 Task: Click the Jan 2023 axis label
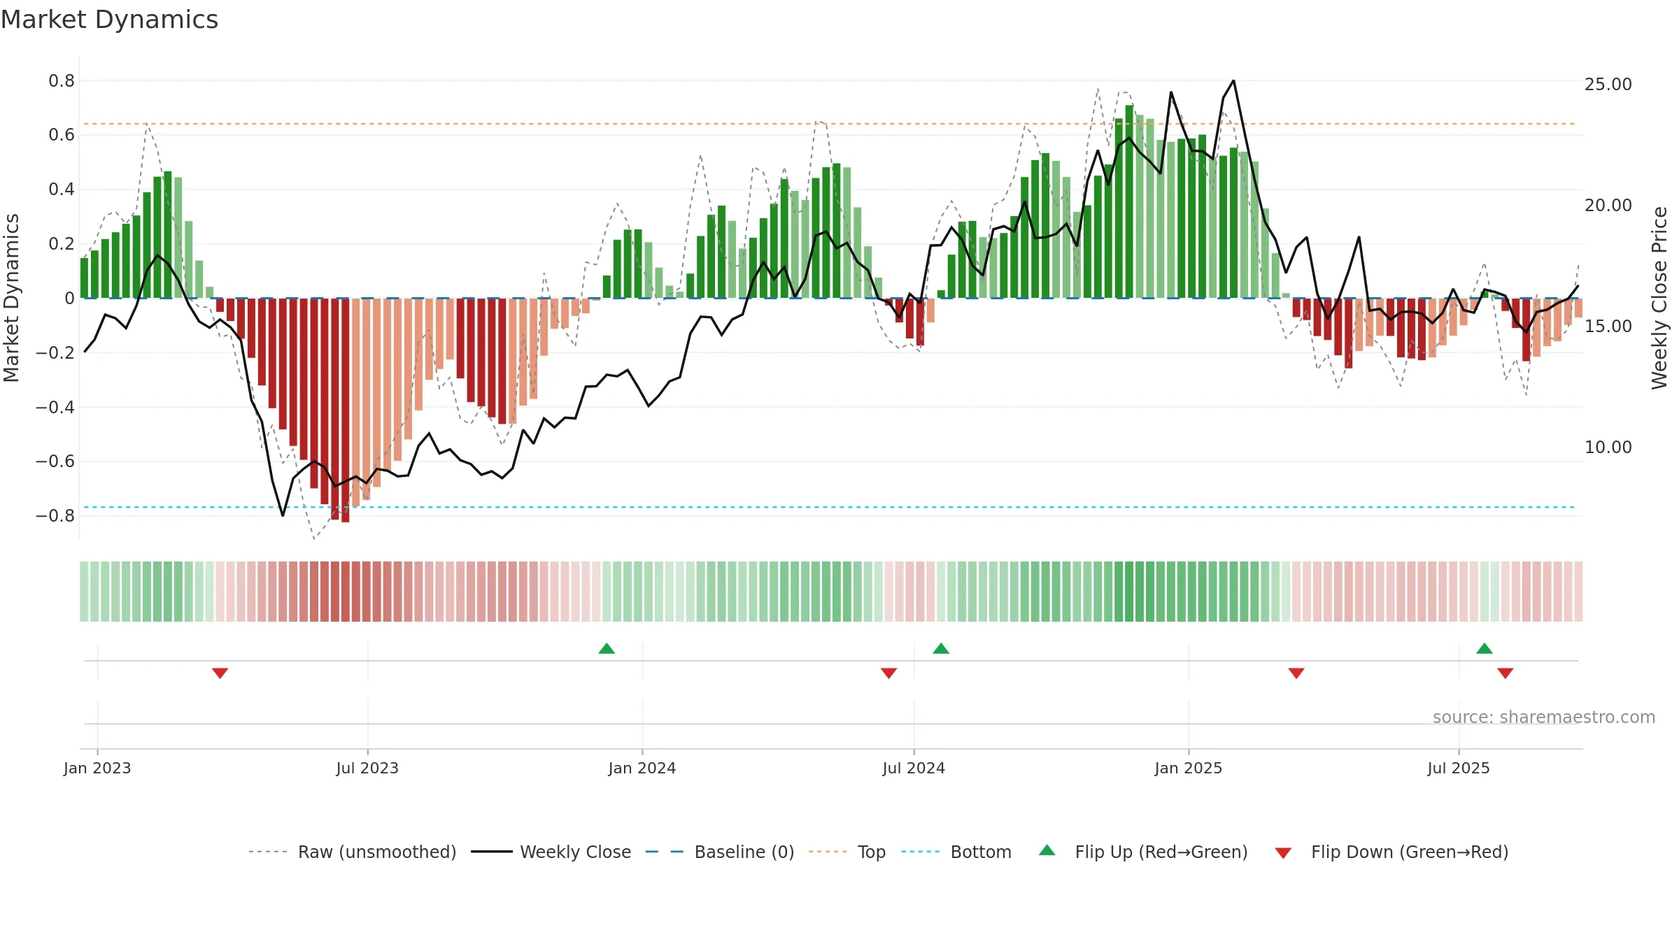tap(97, 768)
